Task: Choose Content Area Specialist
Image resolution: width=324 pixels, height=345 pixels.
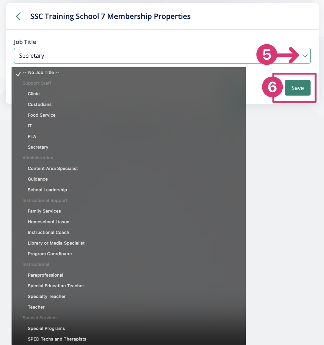Action: point(53,169)
